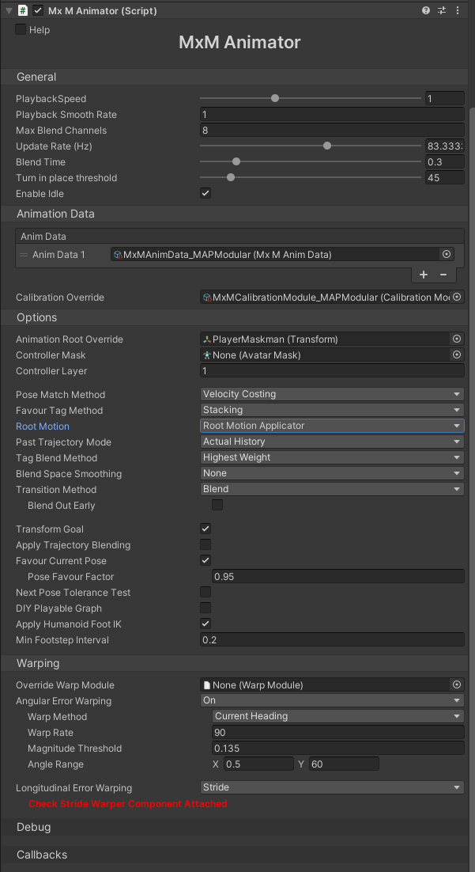The height and width of the screenshot is (872, 475).
Task: Click object picker for Anim Data 1
Action: coord(447,254)
